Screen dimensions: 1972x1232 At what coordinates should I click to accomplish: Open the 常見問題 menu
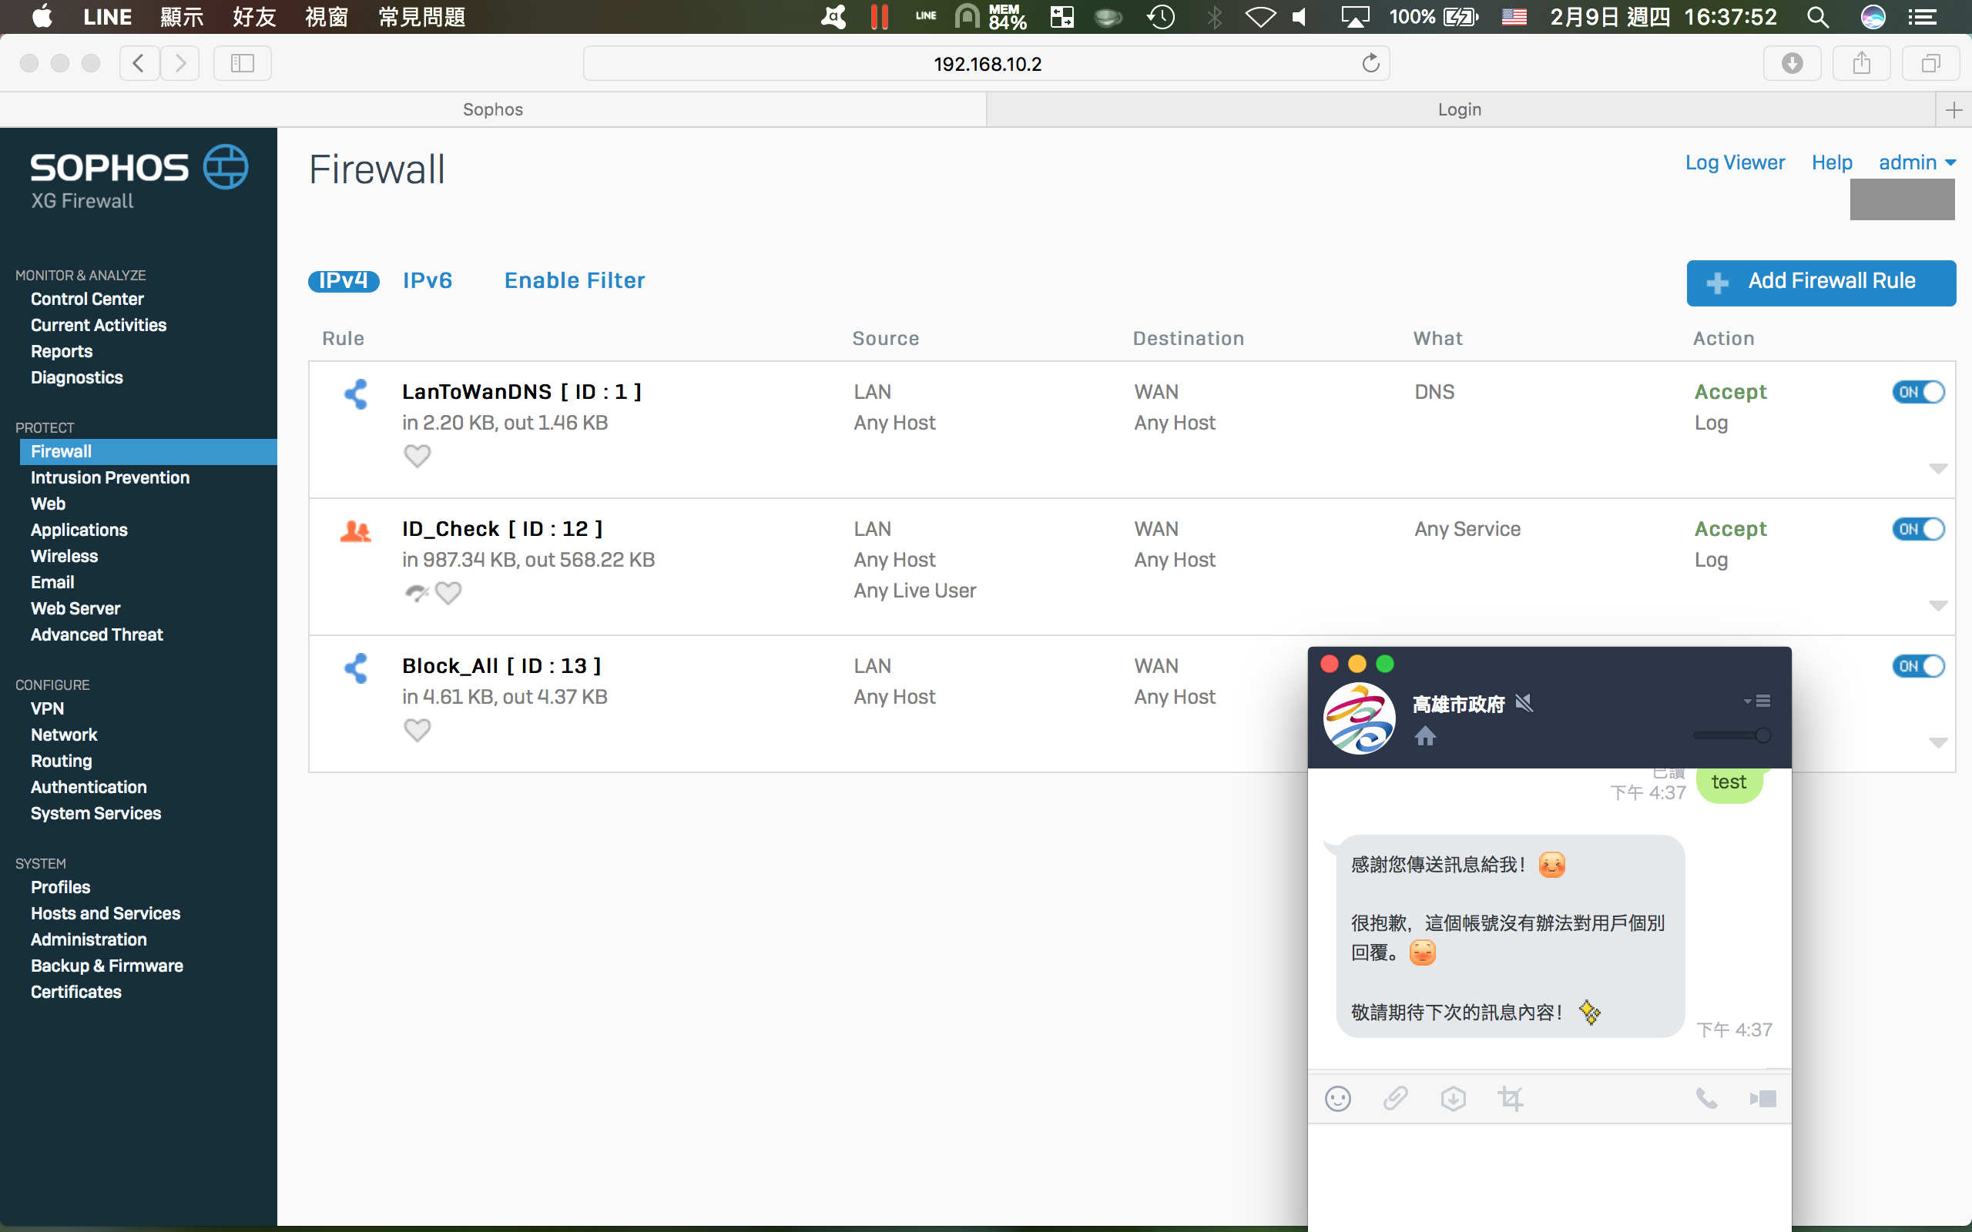click(x=422, y=17)
